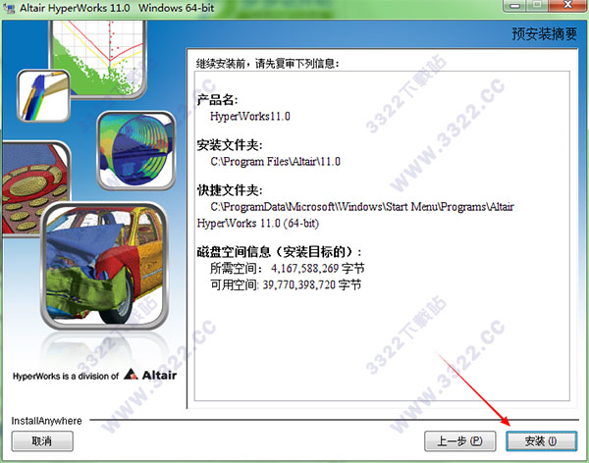
Task: Select the C:\Program Files\Altair\11.0 path
Action: pyautogui.click(x=275, y=162)
